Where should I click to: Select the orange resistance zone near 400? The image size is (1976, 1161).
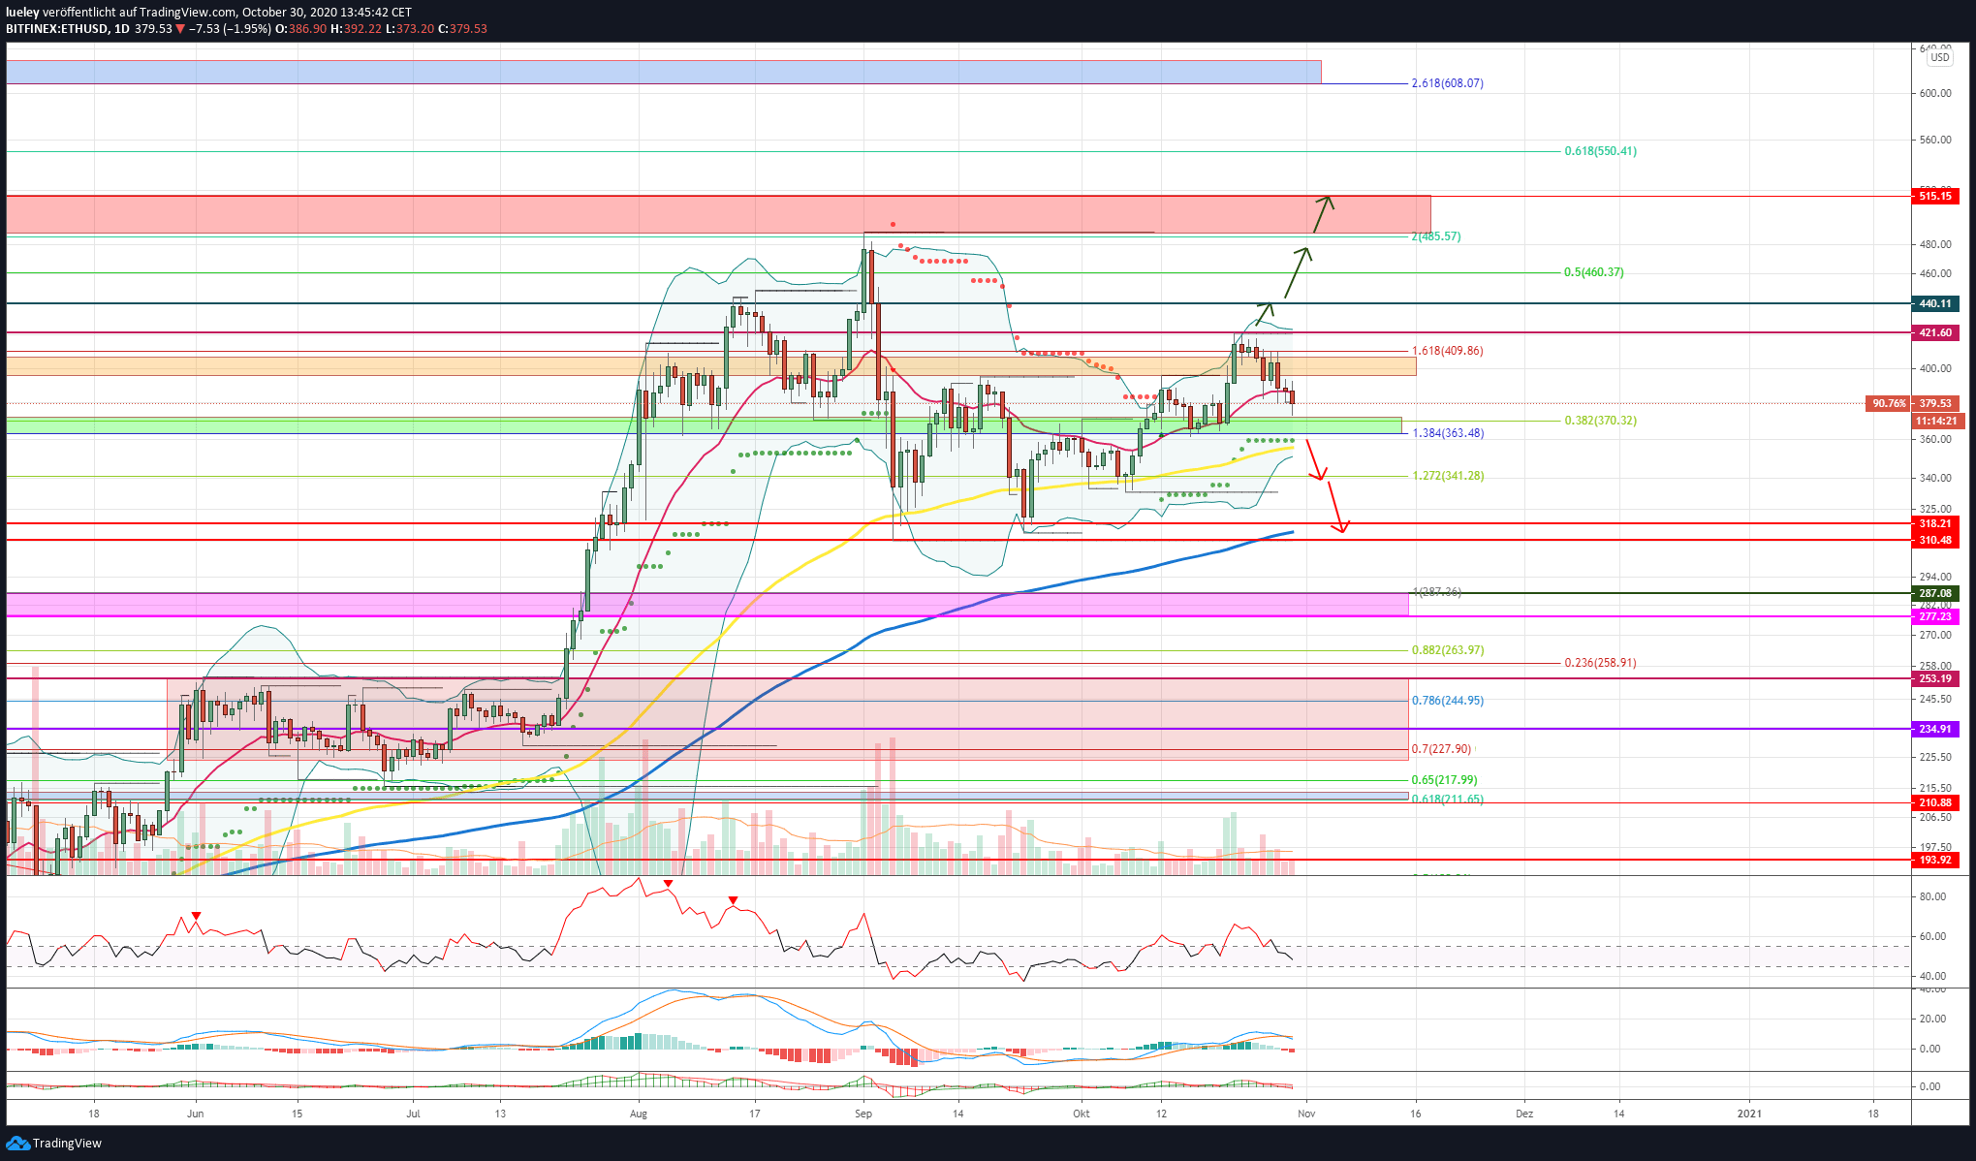[711, 366]
